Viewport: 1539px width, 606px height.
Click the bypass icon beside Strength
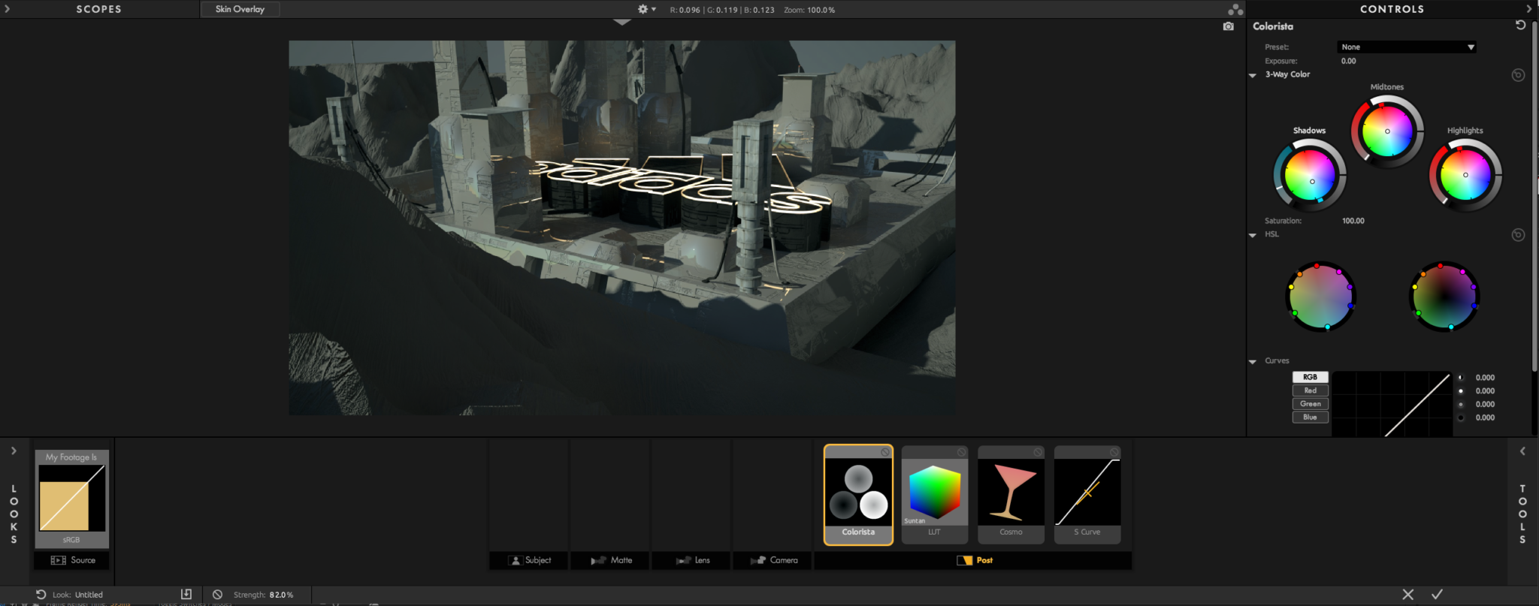217,594
